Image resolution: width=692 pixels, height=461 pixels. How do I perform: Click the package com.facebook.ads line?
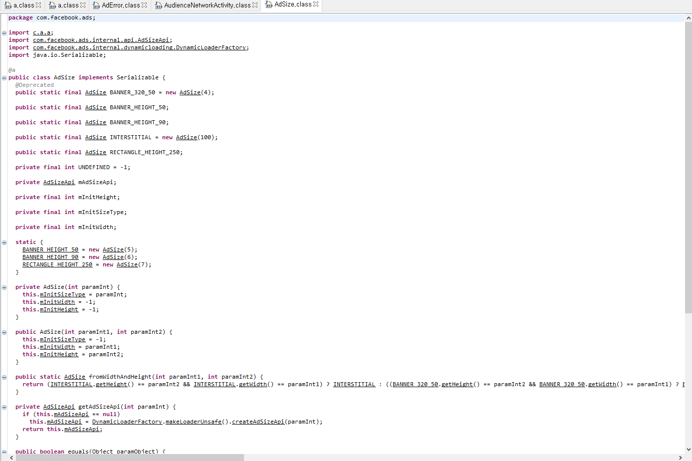click(x=52, y=18)
